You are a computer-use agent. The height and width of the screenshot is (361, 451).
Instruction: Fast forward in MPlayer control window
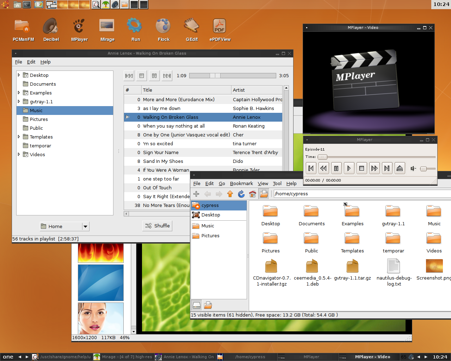374,169
